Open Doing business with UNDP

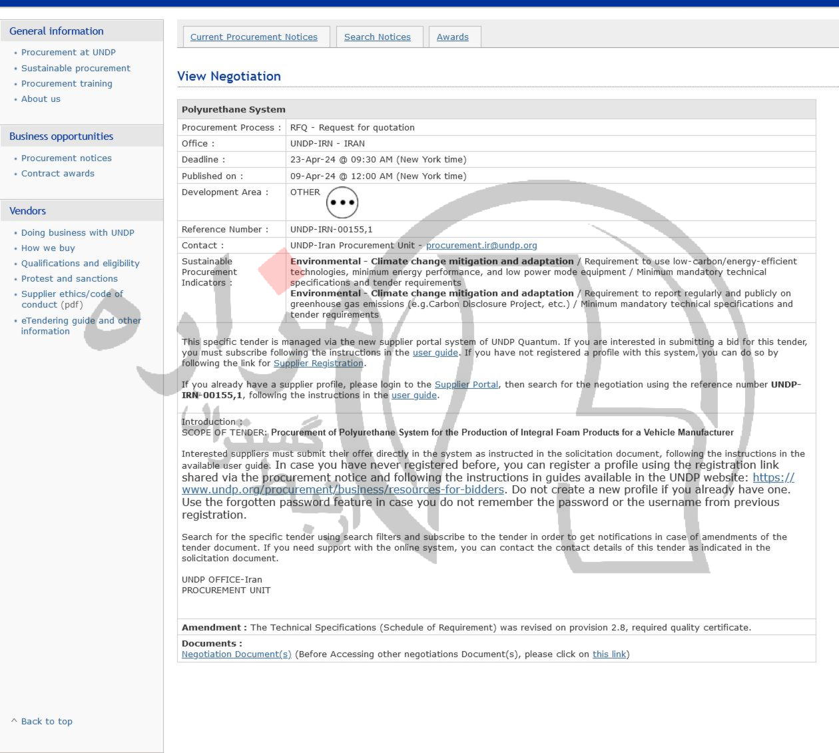coord(77,232)
